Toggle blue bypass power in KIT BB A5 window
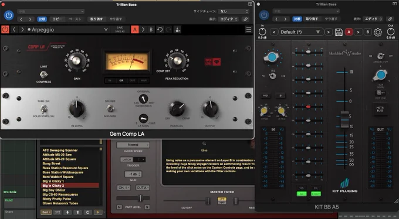 [264, 15]
